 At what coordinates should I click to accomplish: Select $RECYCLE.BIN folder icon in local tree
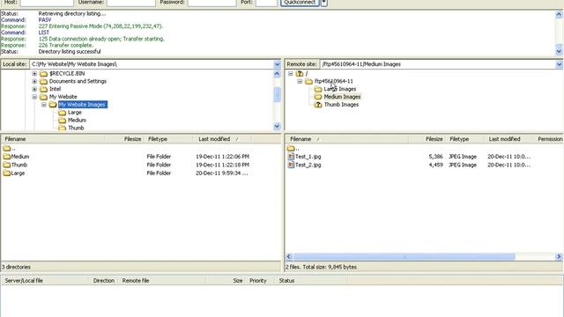click(43, 74)
